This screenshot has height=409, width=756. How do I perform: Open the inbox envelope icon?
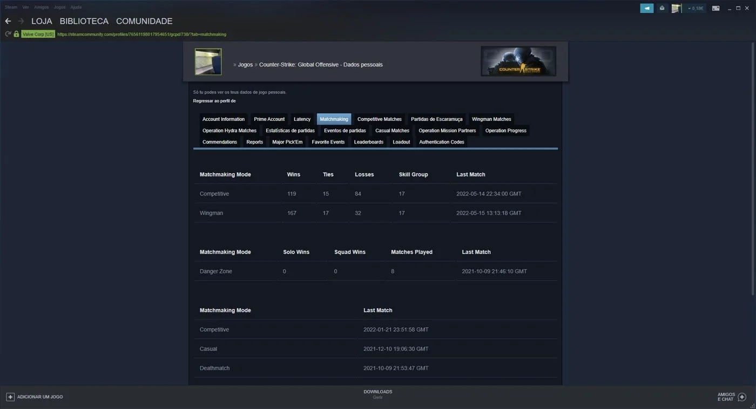click(x=661, y=8)
